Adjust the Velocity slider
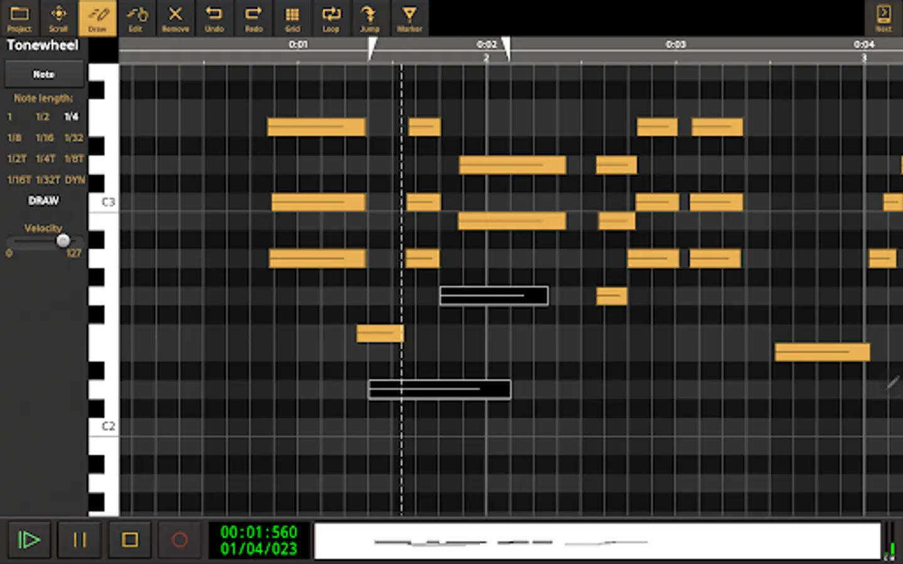This screenshot has height=564, width=903. [63, 241]
